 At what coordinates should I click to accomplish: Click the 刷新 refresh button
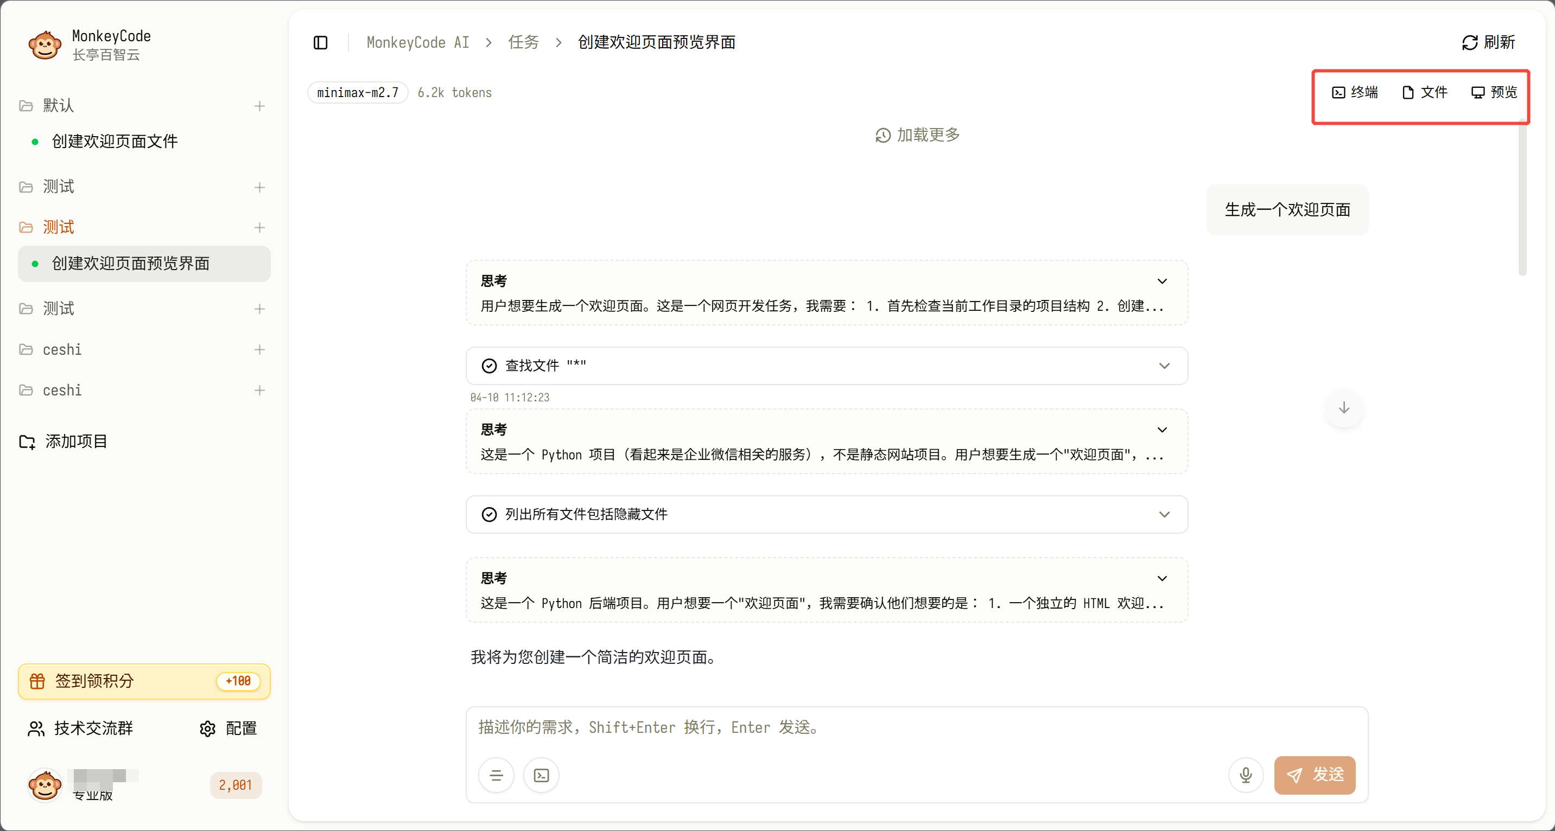point(1489,42)
